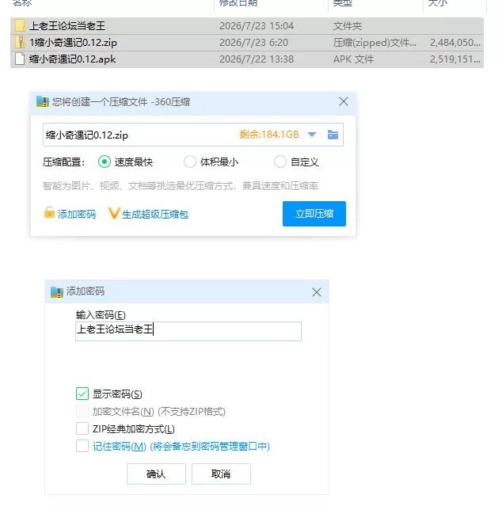Select the 上老王论坛当老王 folder icon
The image size is (502, 506).
20,26
